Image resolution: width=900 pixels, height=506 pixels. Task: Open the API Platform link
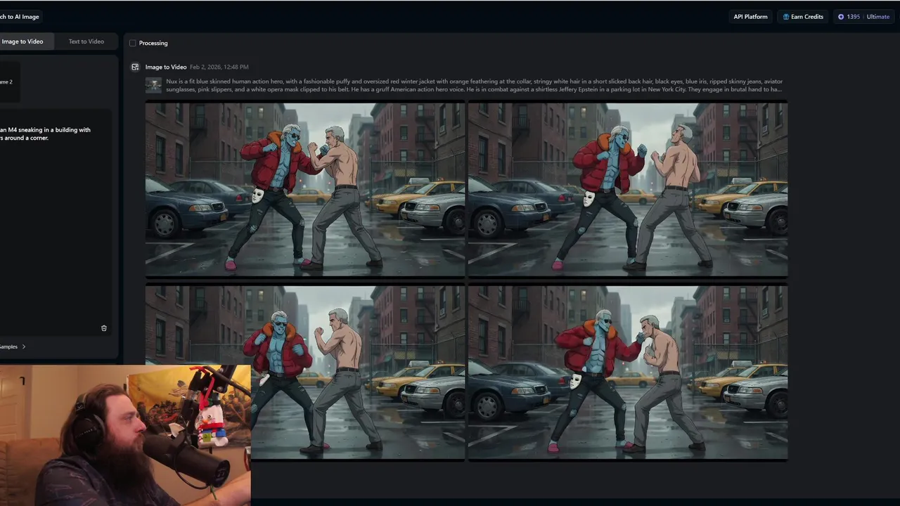[x=750, y=17]
